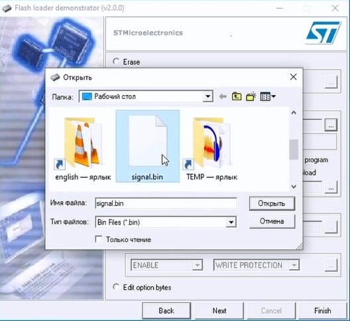Close the Открыть dialog
The image size is (350, 321).
point(293,77)
